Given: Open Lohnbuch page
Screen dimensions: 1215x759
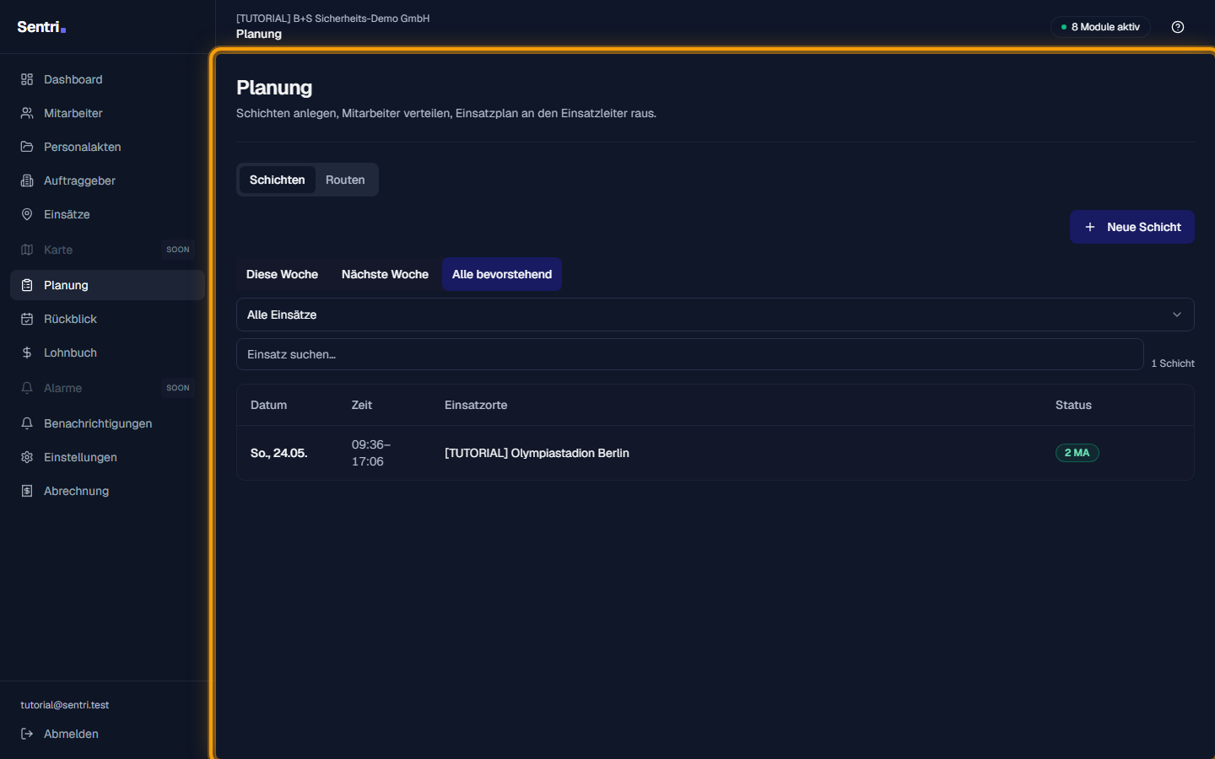Looking at the screenshot, I should pos(107,353).
